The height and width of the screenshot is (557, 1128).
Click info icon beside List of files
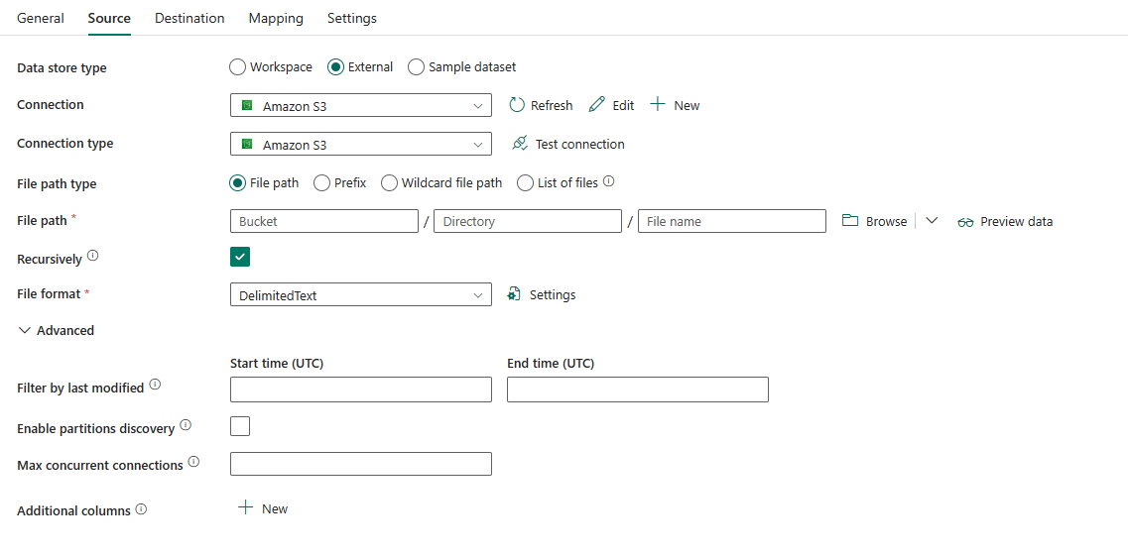click(x=608, y=181)
